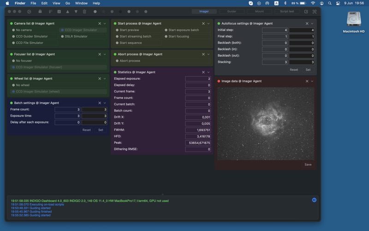Select the Macintosh HD desktop icon
369x231 pixels.
click(354, 22)
